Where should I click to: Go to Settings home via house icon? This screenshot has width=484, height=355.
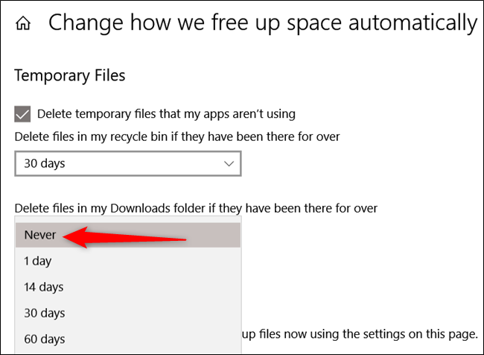click(x=23, y=24)
